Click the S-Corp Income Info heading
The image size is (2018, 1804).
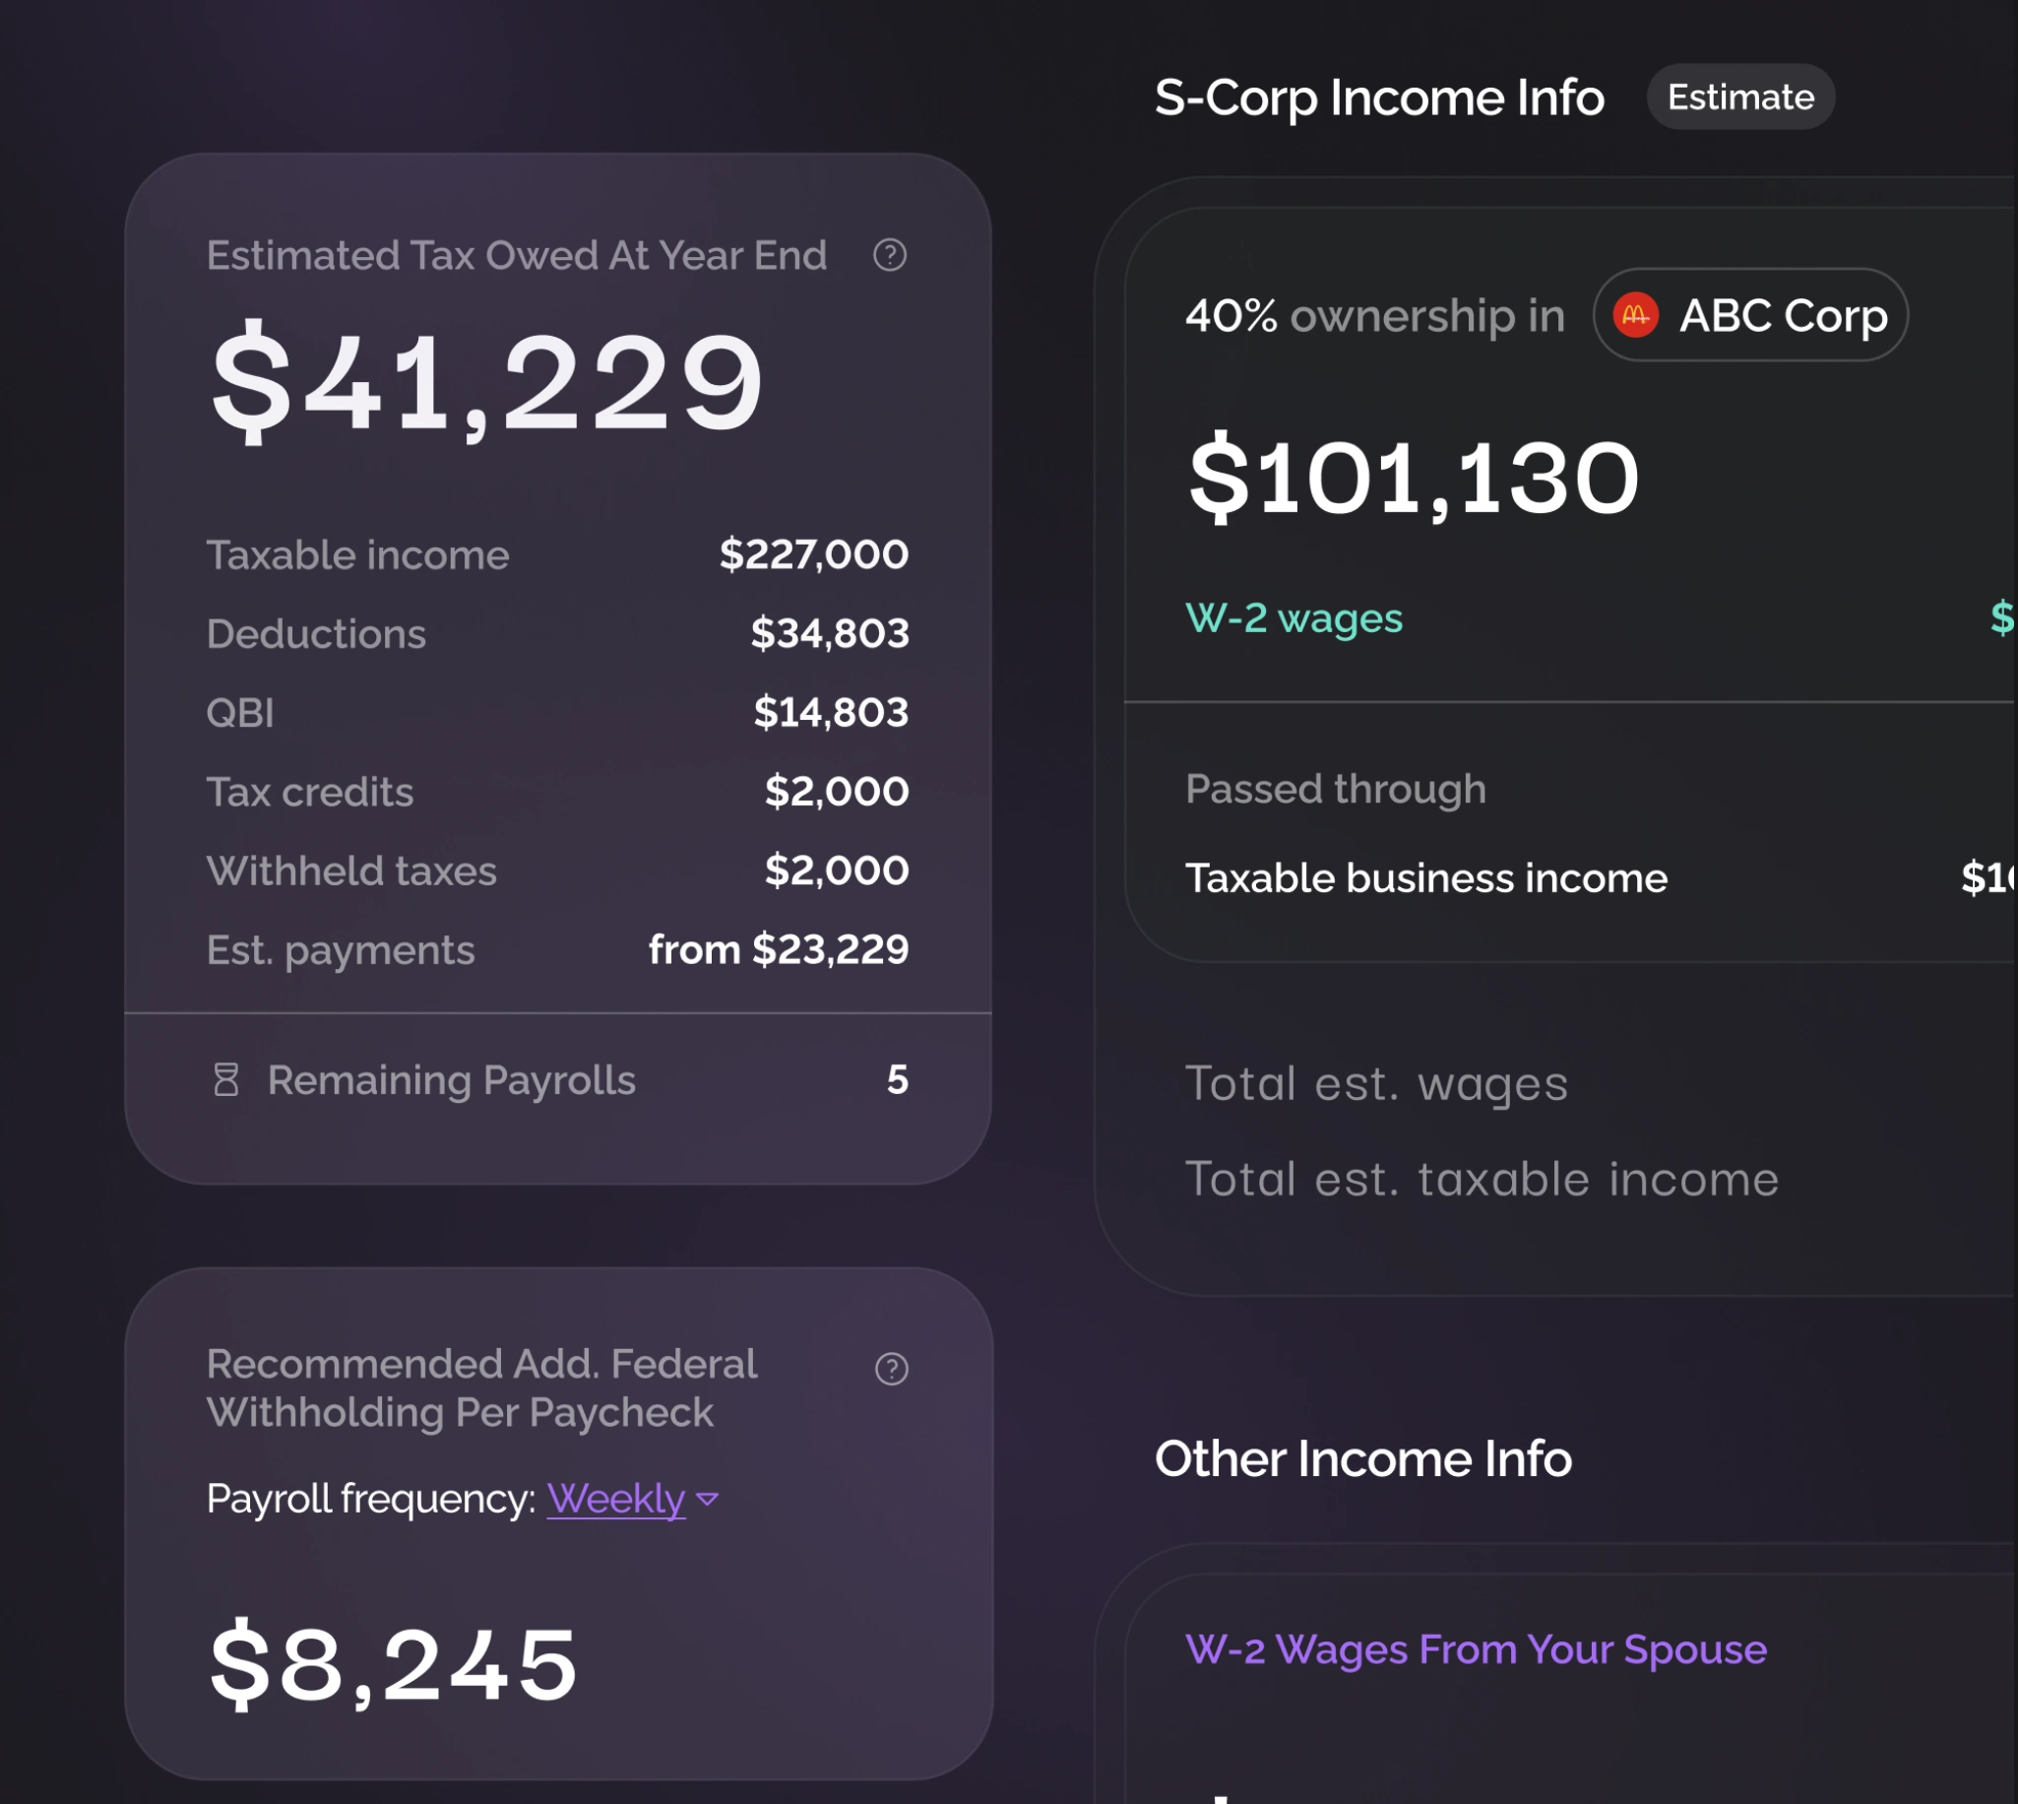[1379, 97]
